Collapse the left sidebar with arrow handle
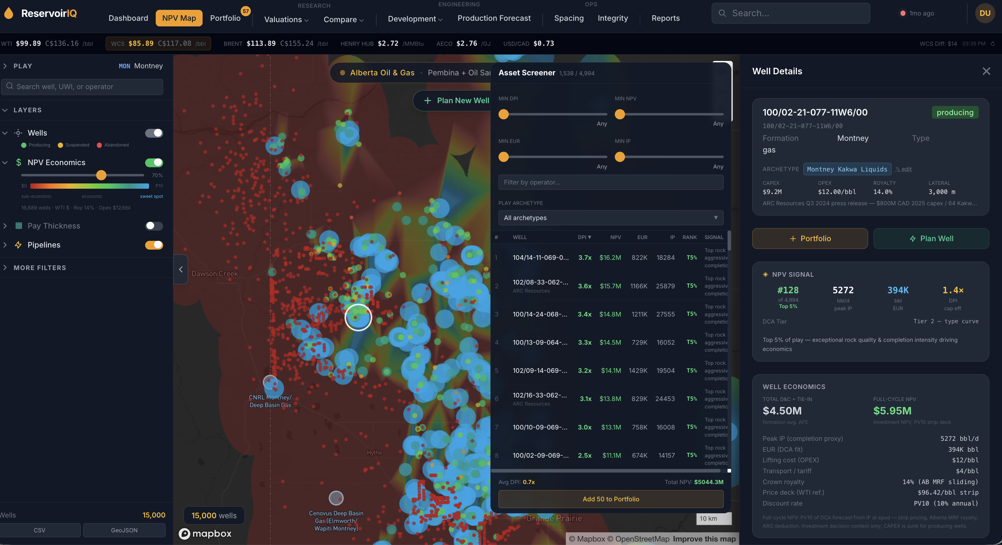The height and width of the screenshot is (545, 1002). (181, 269)
